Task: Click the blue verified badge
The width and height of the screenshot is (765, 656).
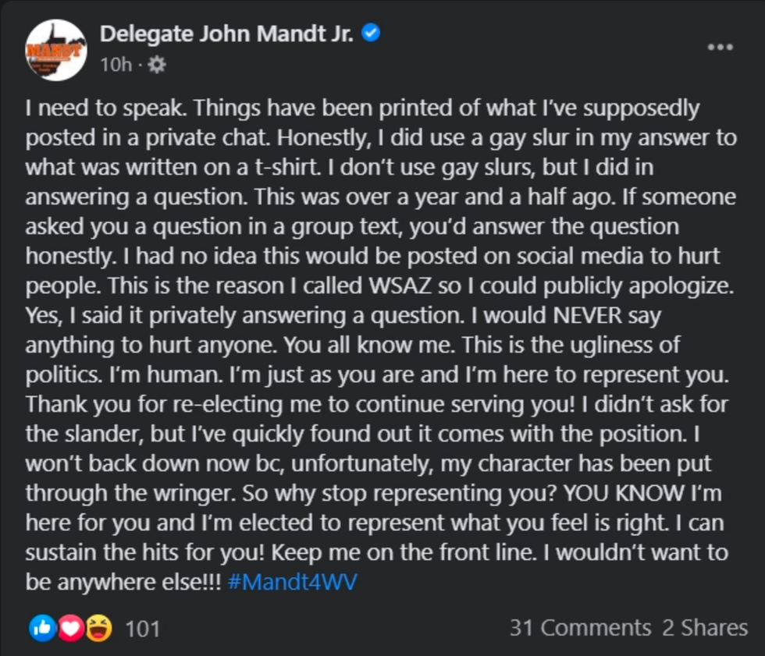Action: 372,33
